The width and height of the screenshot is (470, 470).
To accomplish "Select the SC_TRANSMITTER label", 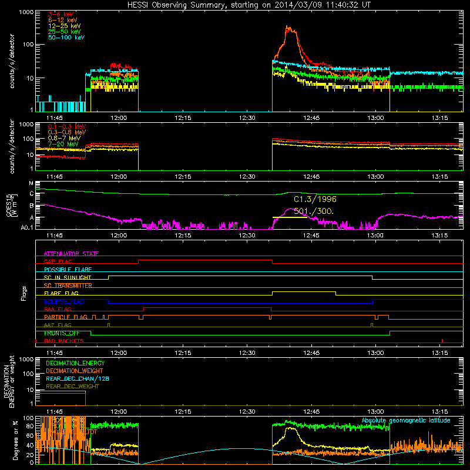I will tap(68, 286).
